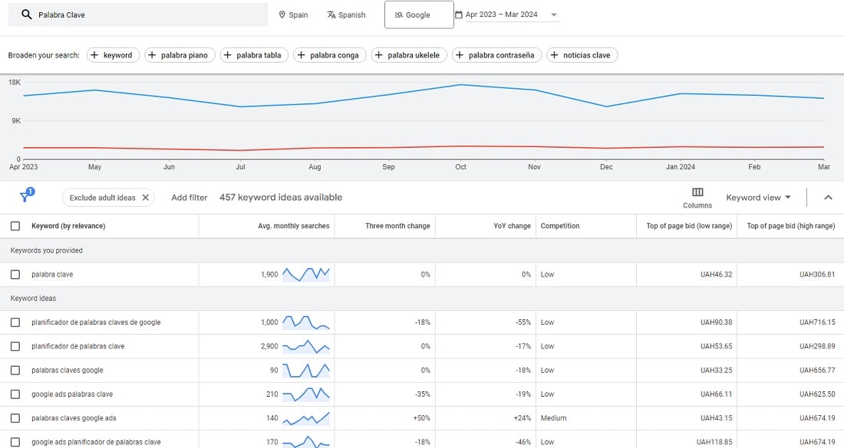Click plus icon for palabra ukelele
This screenshot has width=844, height=448.
click(379, 55)
